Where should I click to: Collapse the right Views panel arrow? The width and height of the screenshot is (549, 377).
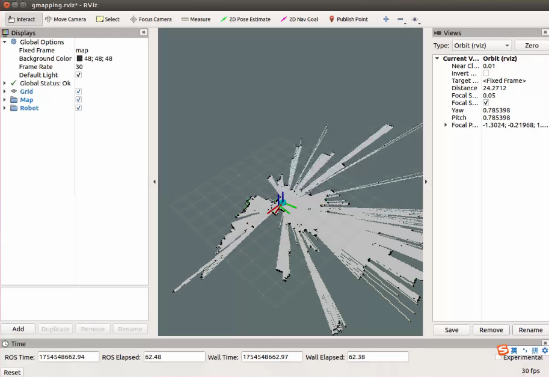[x=426, y=182]
